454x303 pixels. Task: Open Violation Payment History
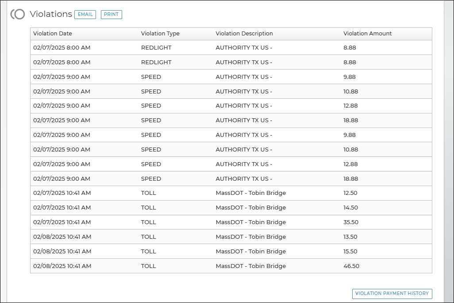pyautogui.click(x=392, y=293)
